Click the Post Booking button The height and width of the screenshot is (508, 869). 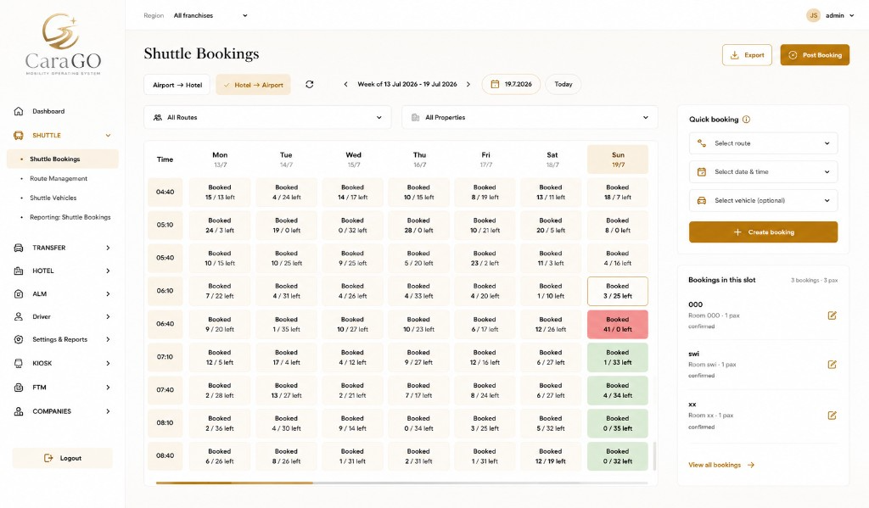pyautogui.click(x=815, y=55)
